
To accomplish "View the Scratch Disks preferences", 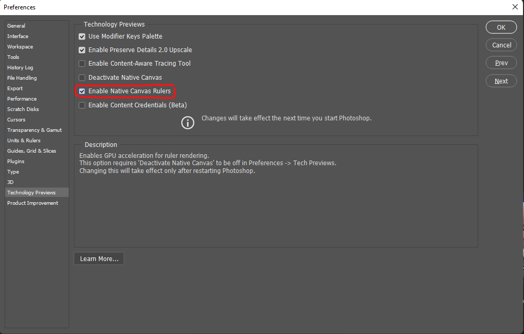I will 22,109.
